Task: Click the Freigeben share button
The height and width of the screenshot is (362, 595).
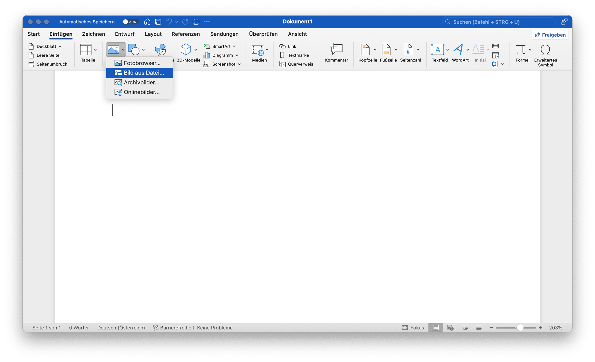Action: click(550, 35)
